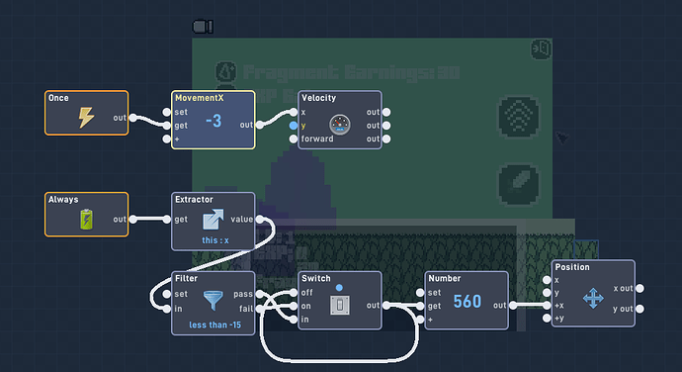
Task: Select the Number value 560
Action: pyautogui.click(x=468, y=302)
